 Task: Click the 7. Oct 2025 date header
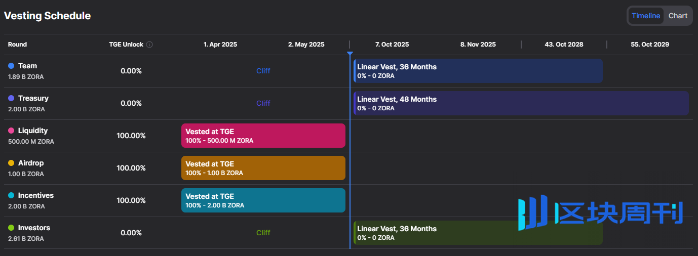(392, 45)
